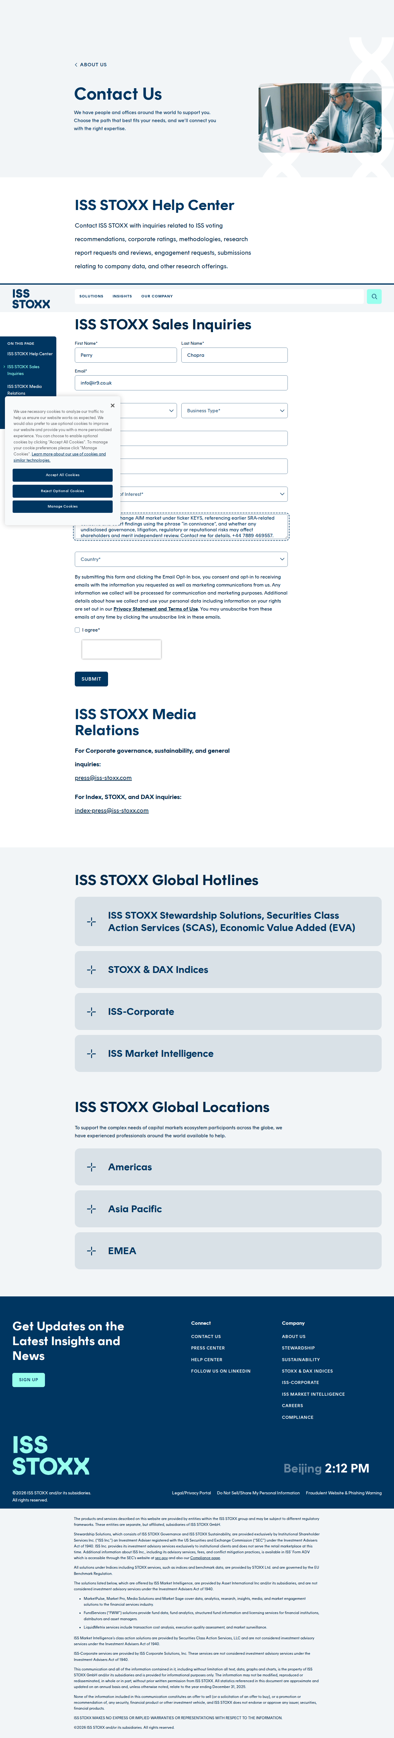Click the Last Name field
This screenshot has width=394, height=1738.
tap(234, 355)
